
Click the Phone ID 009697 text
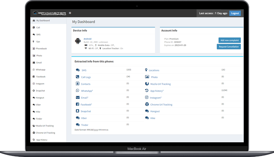(x=173, y=42)
